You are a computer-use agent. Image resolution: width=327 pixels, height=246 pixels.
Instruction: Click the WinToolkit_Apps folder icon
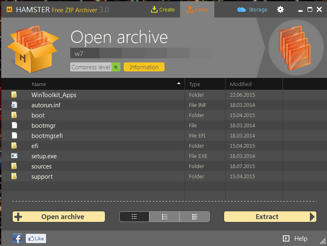click(14, 95)
